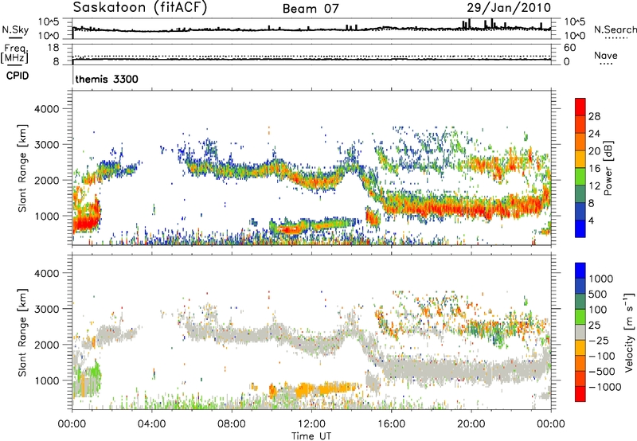The image size is (637, 441).
Task: Click the 'Time UT' axis title
Action: pos(311,436)
